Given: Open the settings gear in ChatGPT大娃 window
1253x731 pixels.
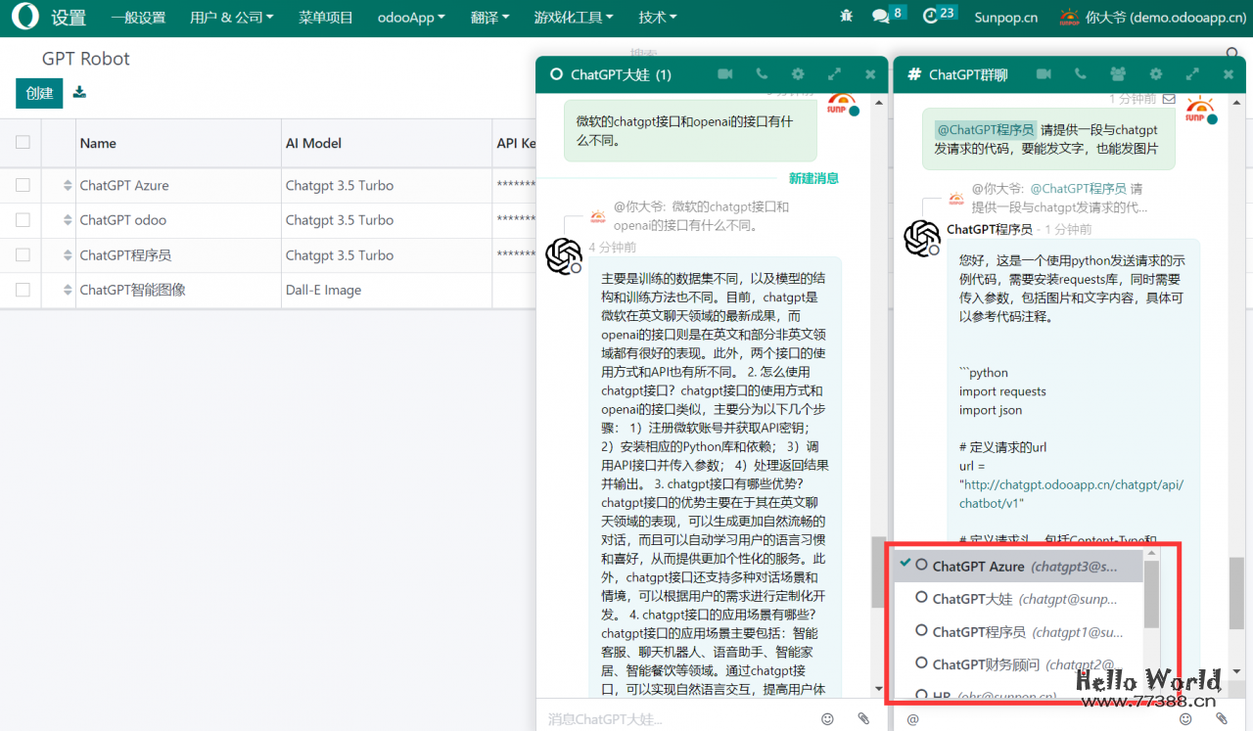Looking at the screenshot, I should (x=798, y=73).
